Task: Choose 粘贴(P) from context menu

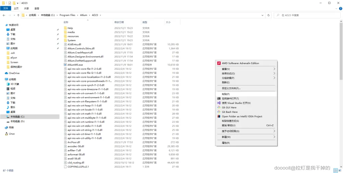Action: coord(246,94)
